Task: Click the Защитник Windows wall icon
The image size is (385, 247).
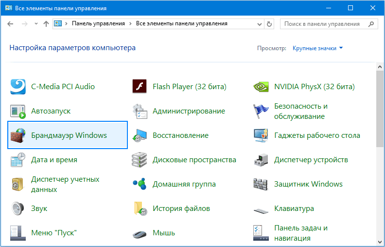Action: click(x=261, y=184)
